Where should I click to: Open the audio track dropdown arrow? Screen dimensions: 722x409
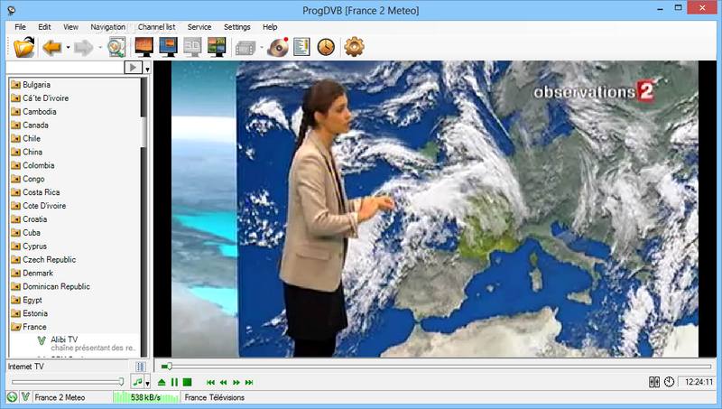(x=147, y=383)
